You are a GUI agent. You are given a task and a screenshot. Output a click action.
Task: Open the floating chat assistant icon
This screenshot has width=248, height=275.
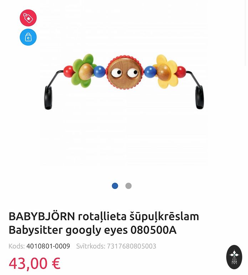[x=234, y=257]
